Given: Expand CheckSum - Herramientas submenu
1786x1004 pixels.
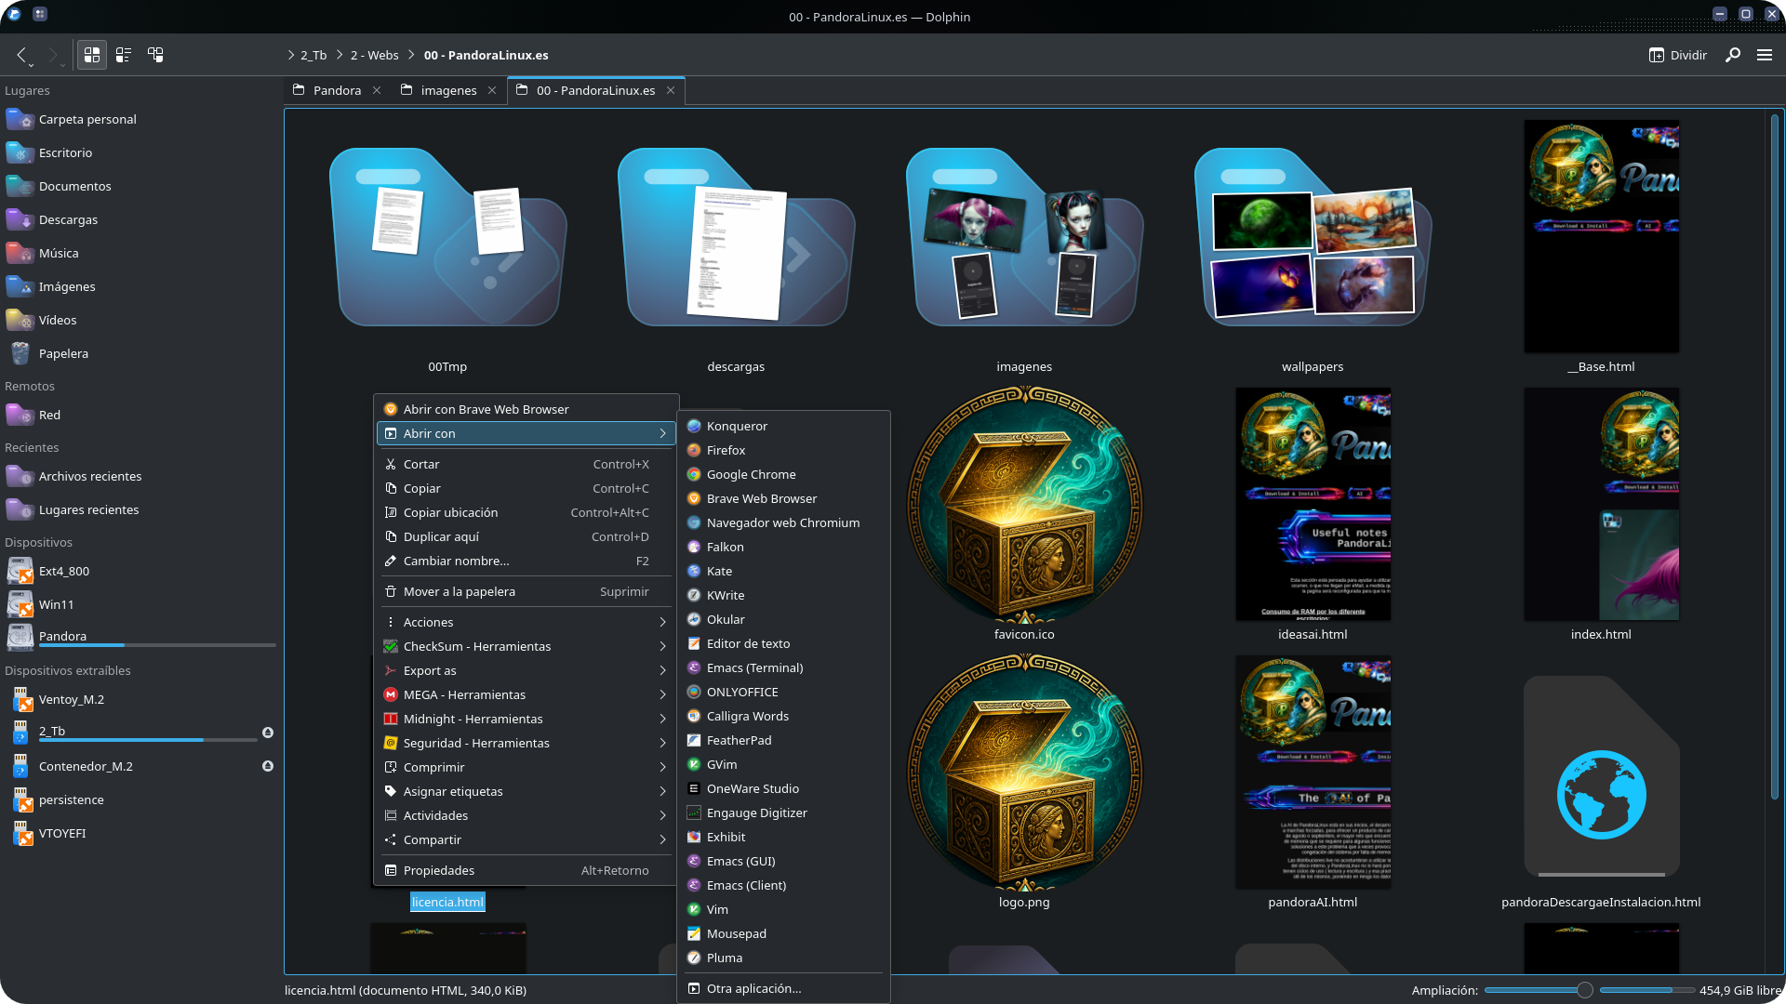Looking at the screenshot, I should coord(526,646).
